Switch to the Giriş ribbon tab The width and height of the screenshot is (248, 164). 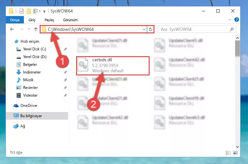click(32, 20)
